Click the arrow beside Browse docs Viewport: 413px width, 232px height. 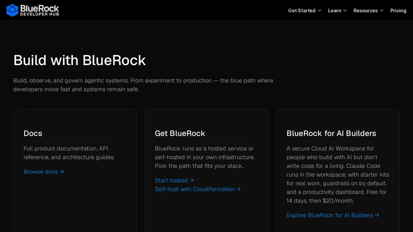[x=62, y=172]
